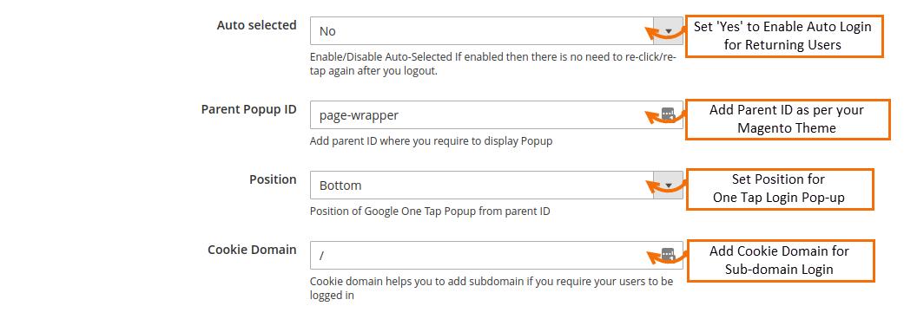Click the Cookie Domain label
The height and width of the screenshot is (332, 904).
click(252, 250)
